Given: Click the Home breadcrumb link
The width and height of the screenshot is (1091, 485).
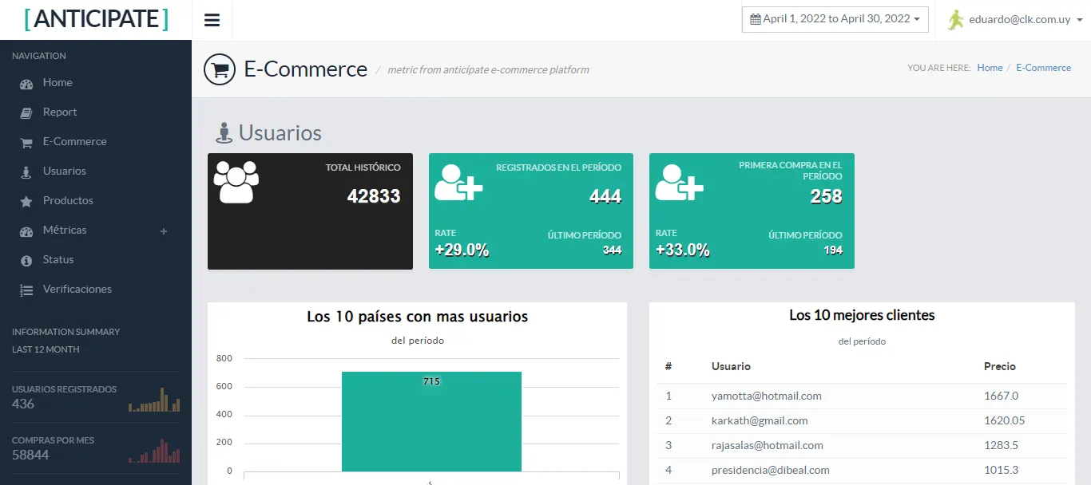Looking at the screenshot, I should click(x=990, y=68).
